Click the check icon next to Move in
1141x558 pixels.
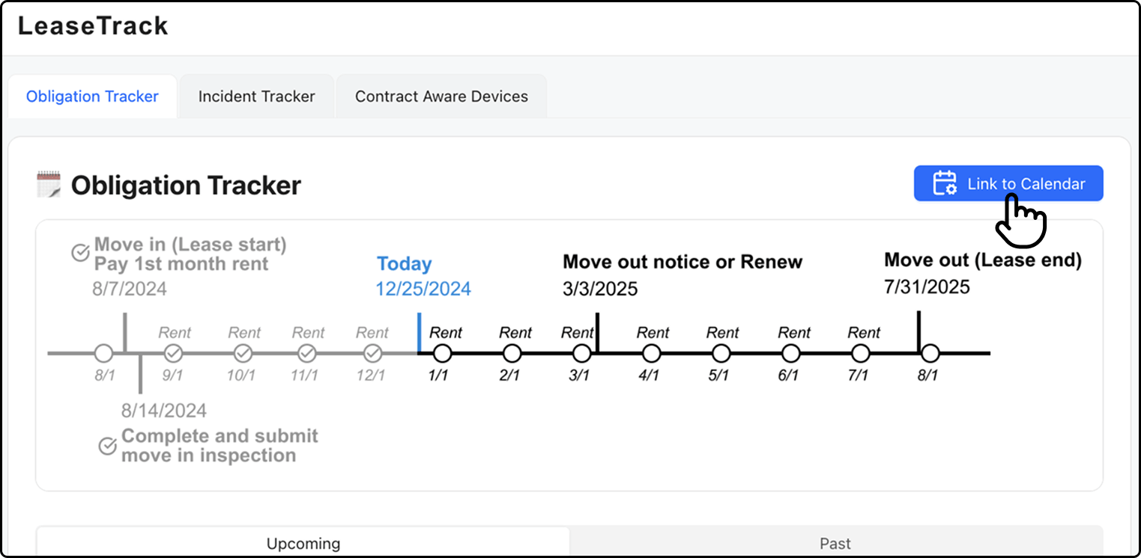click(x=81, y=254)
